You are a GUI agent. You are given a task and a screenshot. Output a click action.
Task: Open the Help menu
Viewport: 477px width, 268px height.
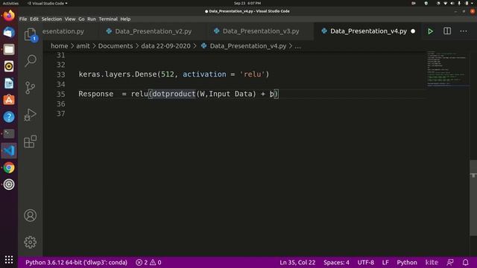coord(125,19)
